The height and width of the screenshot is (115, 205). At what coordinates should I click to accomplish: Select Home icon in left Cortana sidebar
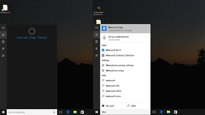3,35
